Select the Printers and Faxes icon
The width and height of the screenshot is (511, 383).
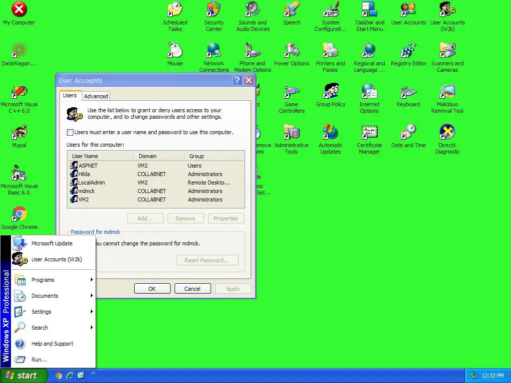click(x=330, y=57)
